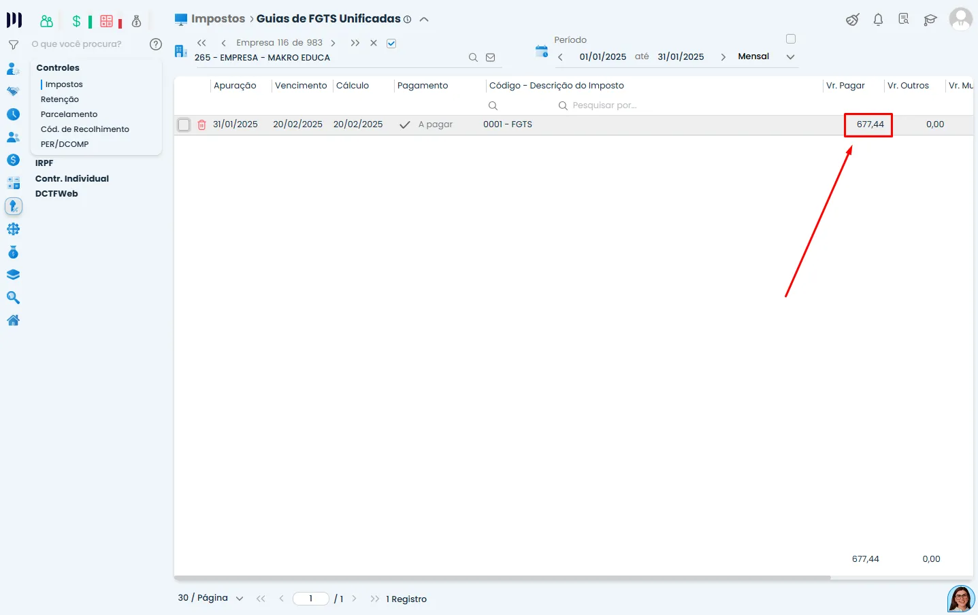Screen dimensions: 978x615
Task: Expand the 30 / Página page size dropdown
Action: [x=239, y=599]
